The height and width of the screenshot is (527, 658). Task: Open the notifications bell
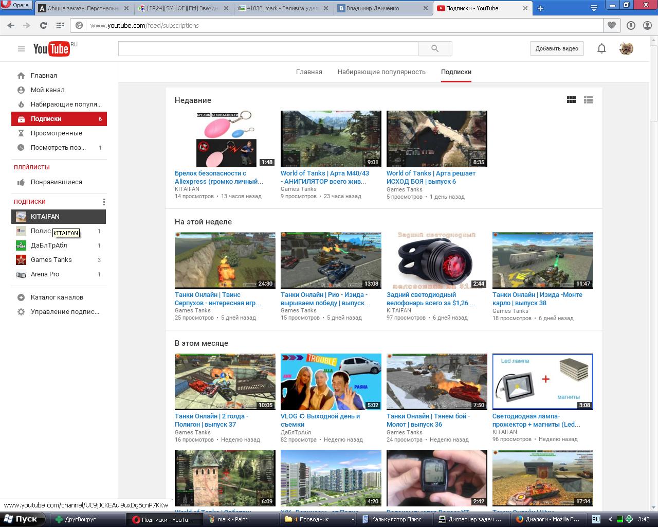point(601,48)
